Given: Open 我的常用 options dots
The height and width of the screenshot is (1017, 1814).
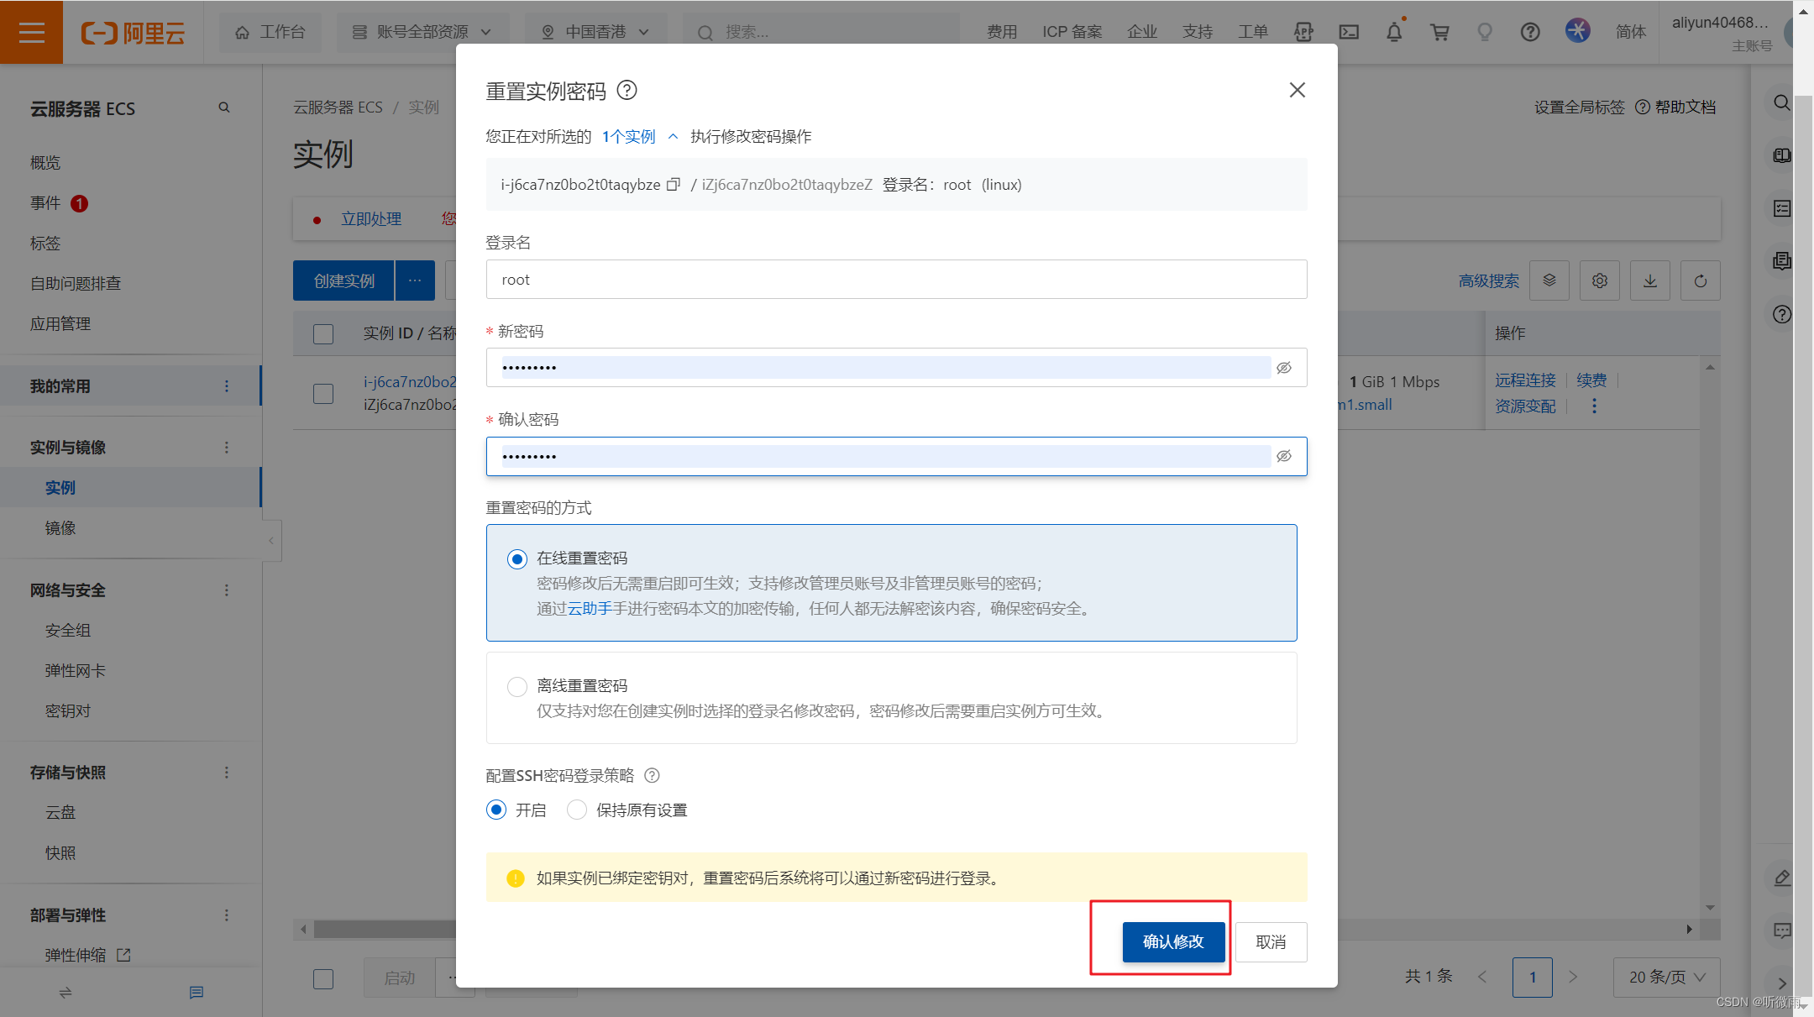Looking at the screenshot, I should click(x=226, y=386).
